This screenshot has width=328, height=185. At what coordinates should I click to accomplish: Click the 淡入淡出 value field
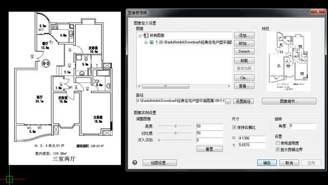point(210,140)
